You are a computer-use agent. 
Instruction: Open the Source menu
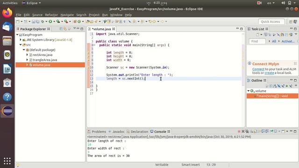[37, 15]
